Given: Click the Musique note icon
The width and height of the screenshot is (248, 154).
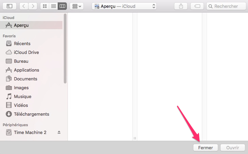Looking at the screenshot, I should point(9,96).
